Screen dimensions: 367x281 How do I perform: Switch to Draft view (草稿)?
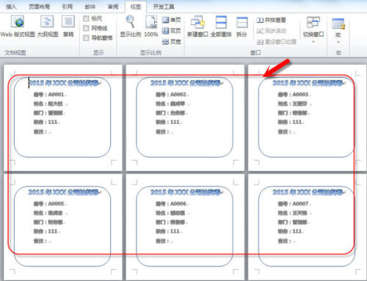68,26
